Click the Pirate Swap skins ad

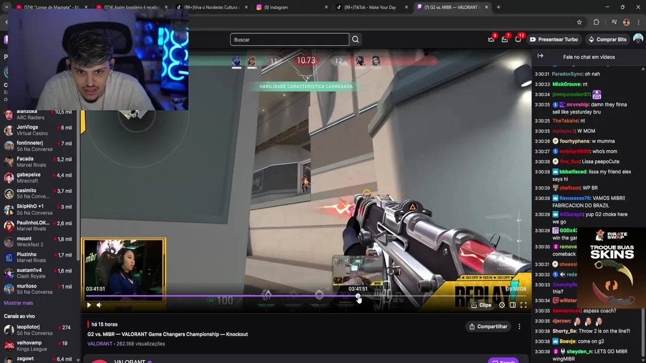click(612, 268)
